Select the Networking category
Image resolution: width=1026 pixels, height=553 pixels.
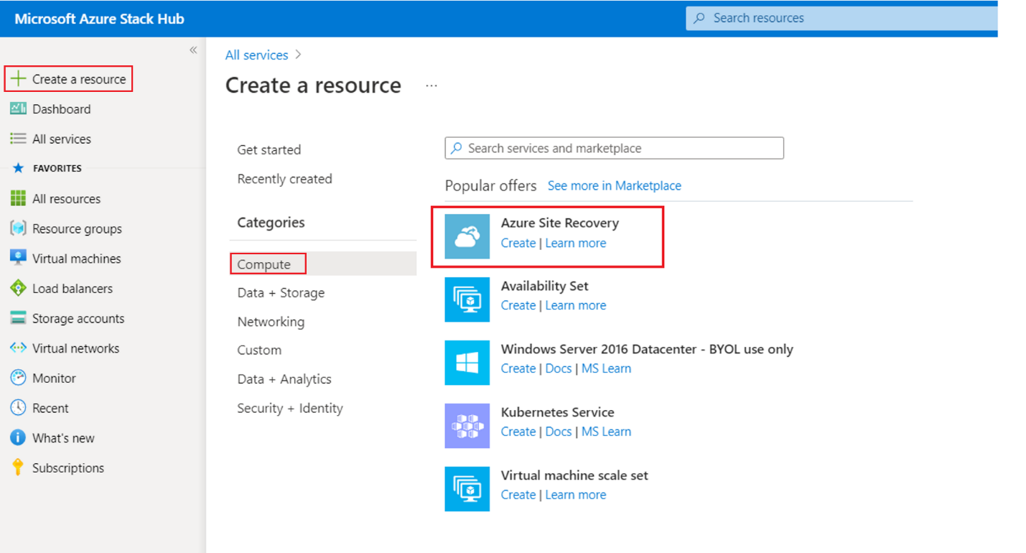[x=271, y=322]
